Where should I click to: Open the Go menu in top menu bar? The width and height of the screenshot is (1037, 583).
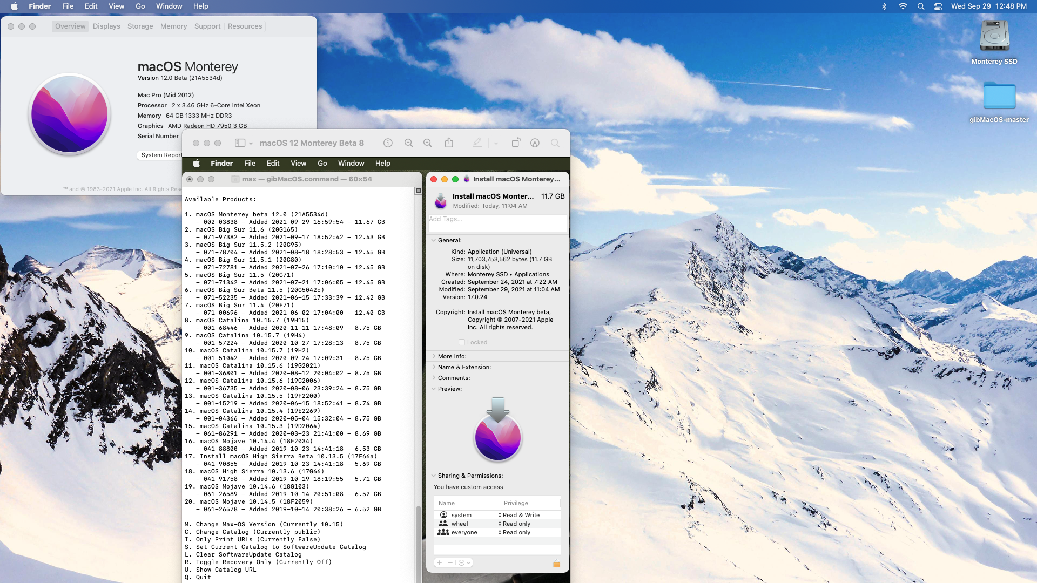[140, 6]
